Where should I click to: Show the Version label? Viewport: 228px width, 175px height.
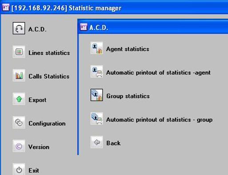tap(39, 147)
